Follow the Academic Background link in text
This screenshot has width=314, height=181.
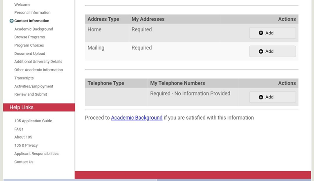[x=137, y=118]
